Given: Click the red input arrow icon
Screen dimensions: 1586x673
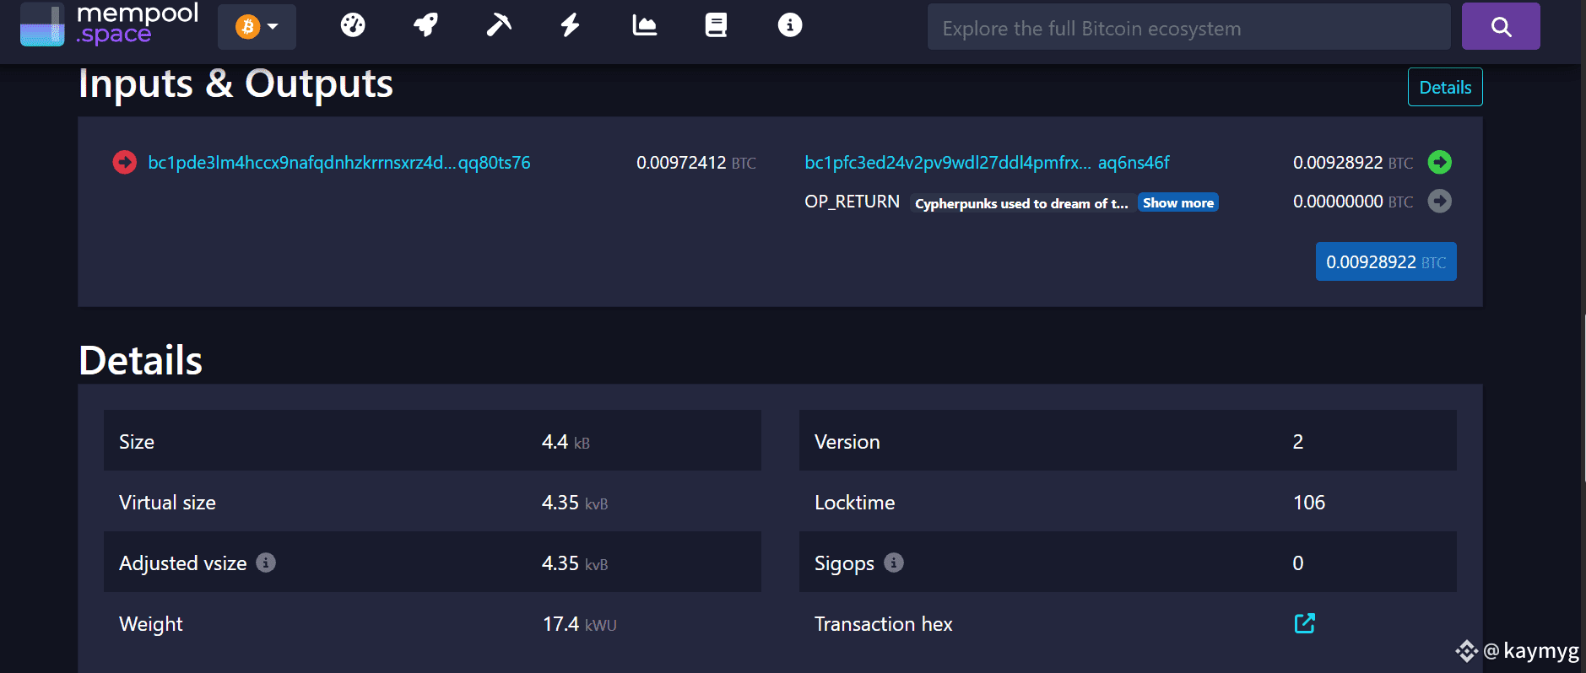Looking at the screenshot, I should coord(125,162).
